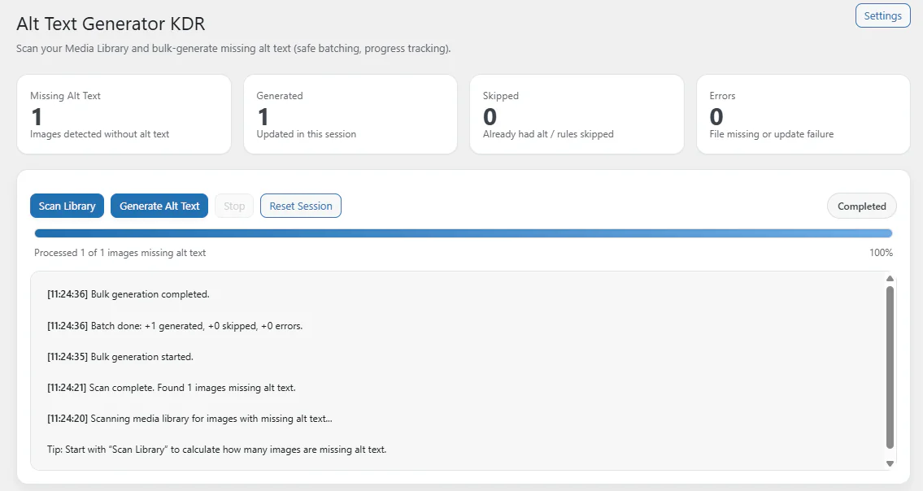Screen dimensions: 923x491
Task: Click the "Scan complete" log entry
Action: point(172,388)
